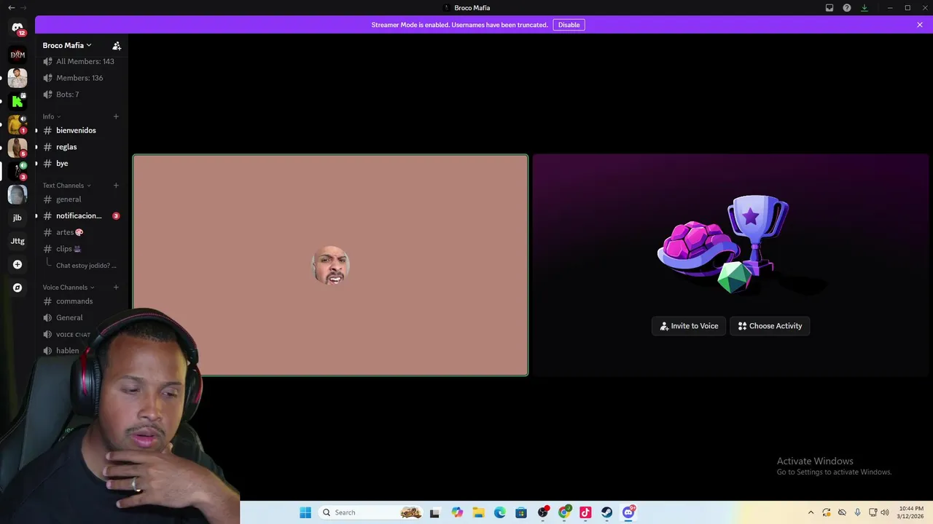Add a channel to Voice Channels category

pos(116,287)
